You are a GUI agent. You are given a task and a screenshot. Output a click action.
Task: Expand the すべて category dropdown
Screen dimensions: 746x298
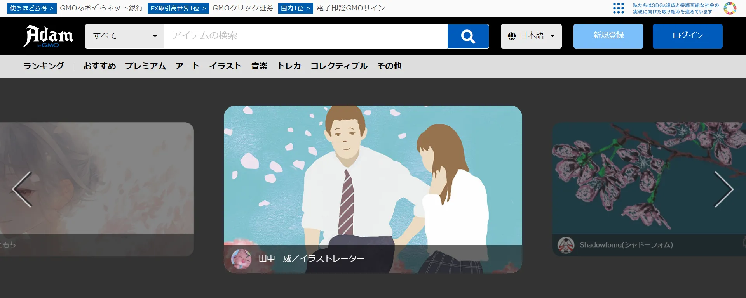[124, 36]
